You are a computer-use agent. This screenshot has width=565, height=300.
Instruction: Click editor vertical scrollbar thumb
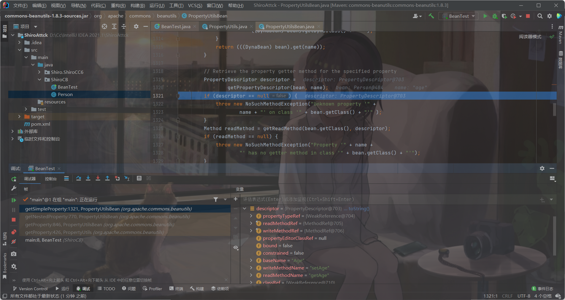(x=554, y=109)
